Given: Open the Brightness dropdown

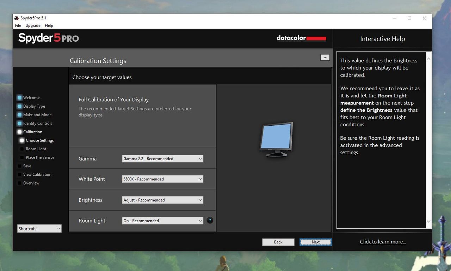Looking at the screenshot, I should click(163, 200).
